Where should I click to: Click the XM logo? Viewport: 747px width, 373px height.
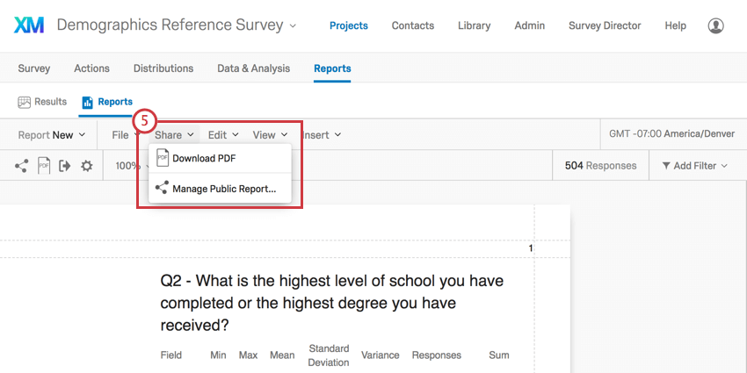[x=30, y=25]
